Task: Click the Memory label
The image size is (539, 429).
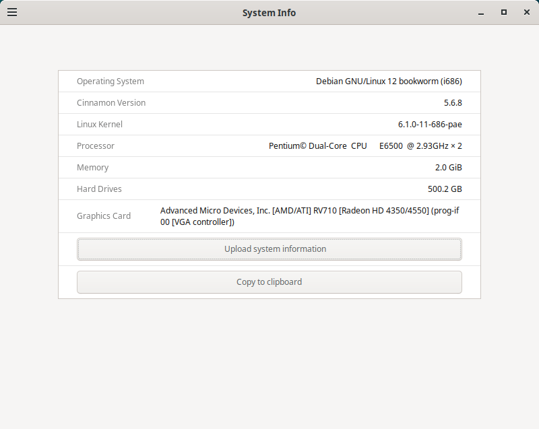Action: (92, 168)
